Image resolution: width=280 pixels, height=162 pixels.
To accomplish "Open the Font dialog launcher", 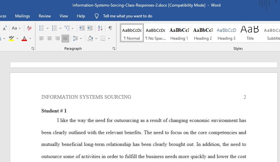I will 33,49.
